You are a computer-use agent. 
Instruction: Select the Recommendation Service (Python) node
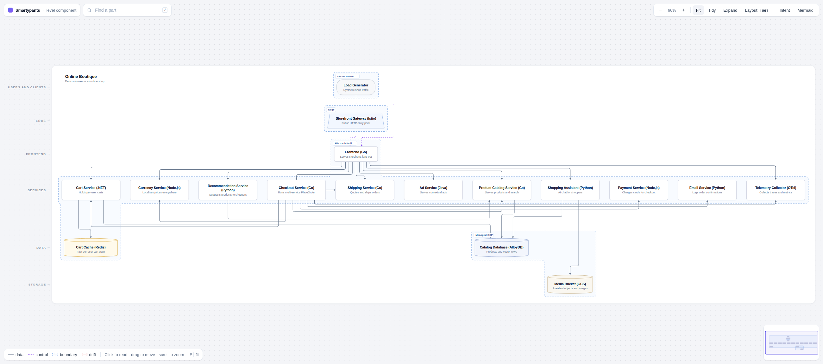click(x=228, y=190)
